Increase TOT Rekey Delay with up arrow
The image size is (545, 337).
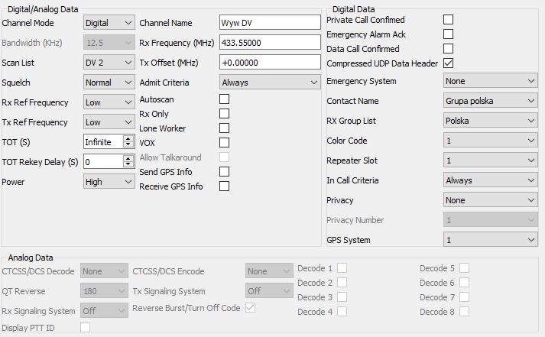click(x=128, y=158)
